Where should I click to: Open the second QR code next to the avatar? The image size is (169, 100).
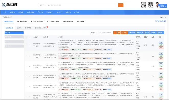[151, 4]
